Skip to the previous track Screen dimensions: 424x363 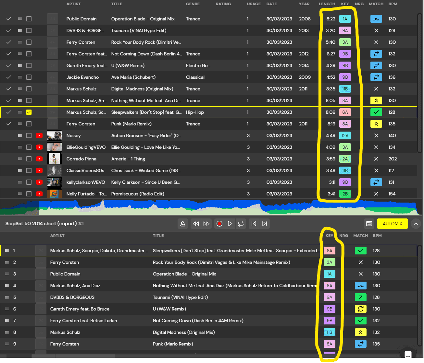point(254,224)
